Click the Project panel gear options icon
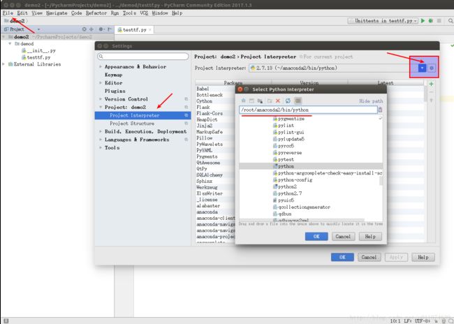The width and height of the screenshot is (454, 324). [101, 29]
